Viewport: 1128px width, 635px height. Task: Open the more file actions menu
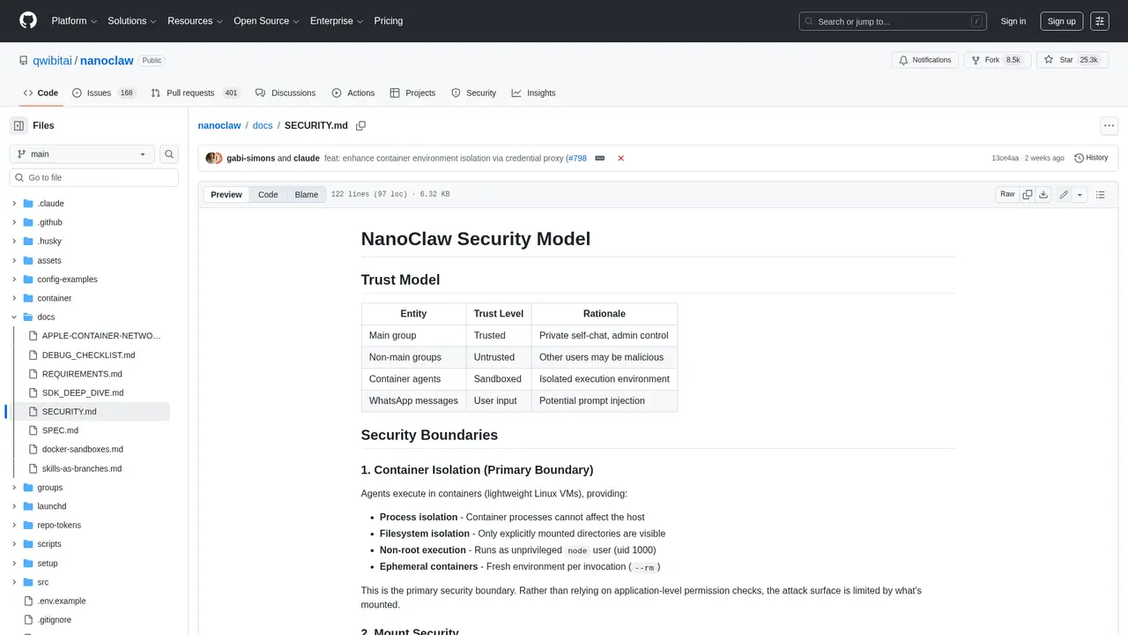tap(1109, 126)
